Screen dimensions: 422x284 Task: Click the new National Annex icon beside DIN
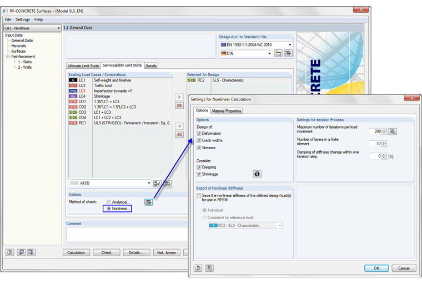coord(278,53)
